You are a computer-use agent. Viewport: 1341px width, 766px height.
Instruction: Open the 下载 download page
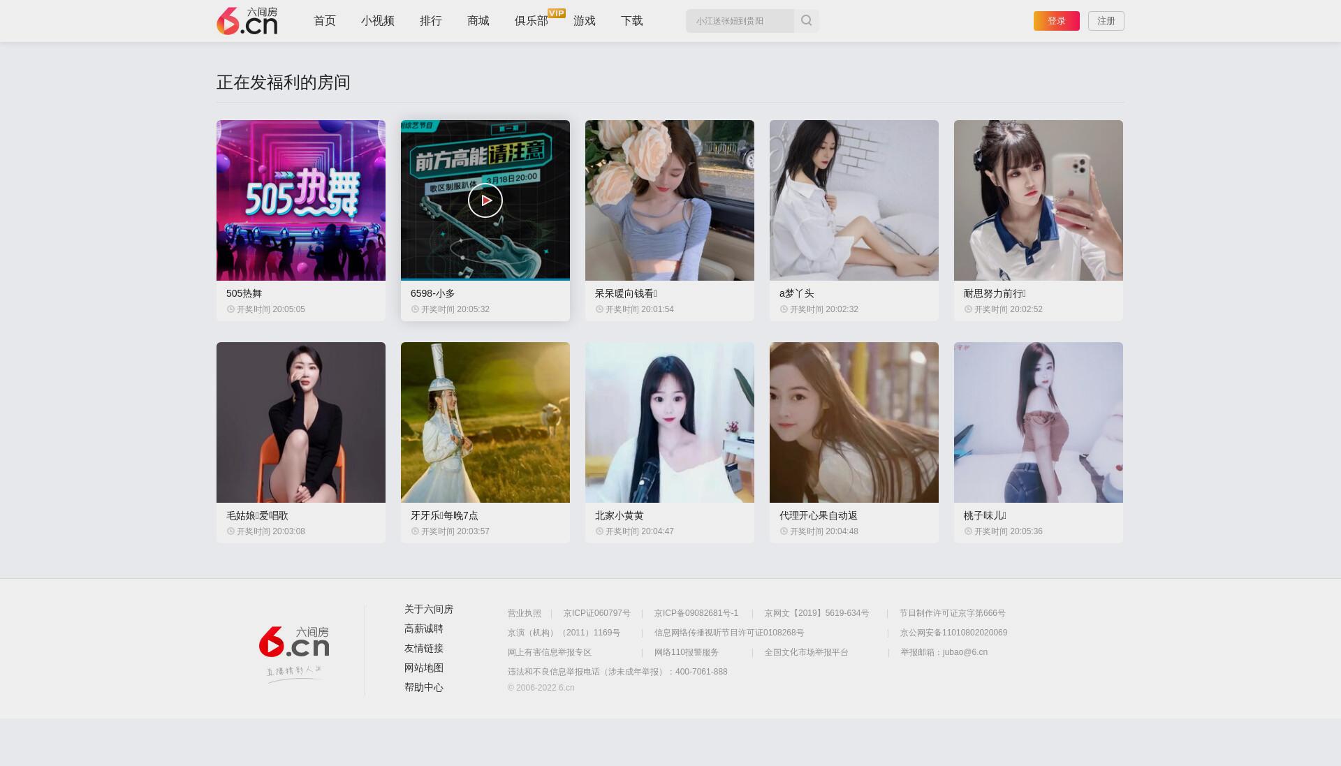tap(632, 21)
